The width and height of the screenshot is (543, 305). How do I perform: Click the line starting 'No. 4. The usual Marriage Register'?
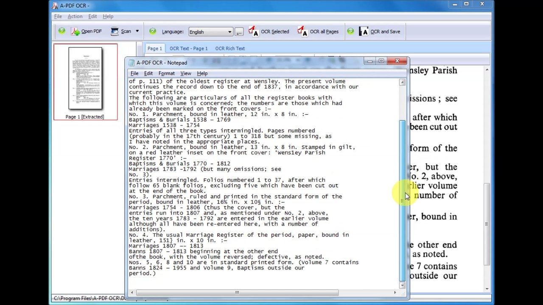click(239, 235)
